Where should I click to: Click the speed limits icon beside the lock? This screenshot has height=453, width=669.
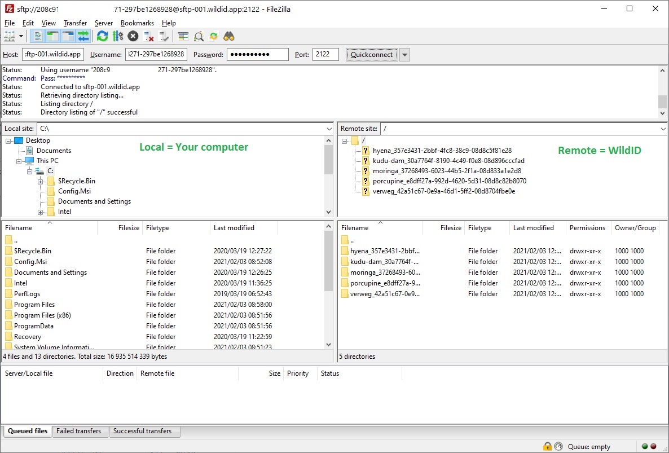558,447
